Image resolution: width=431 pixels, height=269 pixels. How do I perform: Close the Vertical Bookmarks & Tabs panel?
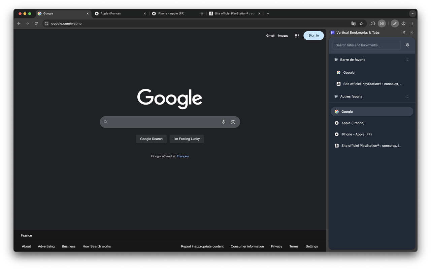412,33
